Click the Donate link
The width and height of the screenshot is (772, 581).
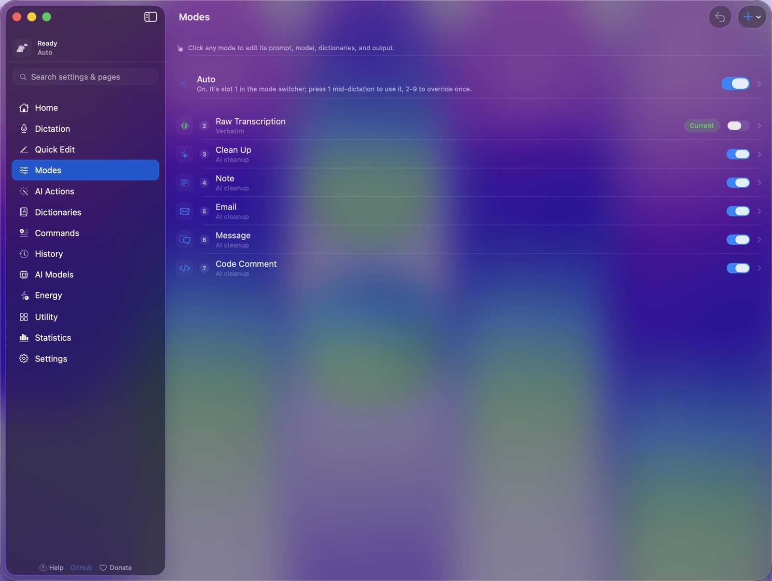pos(116,568)
